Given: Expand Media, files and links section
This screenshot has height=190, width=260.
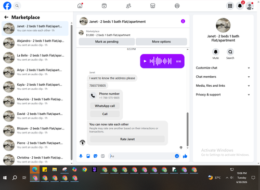Looking at the screenshot, I should [x=223, y=86].
